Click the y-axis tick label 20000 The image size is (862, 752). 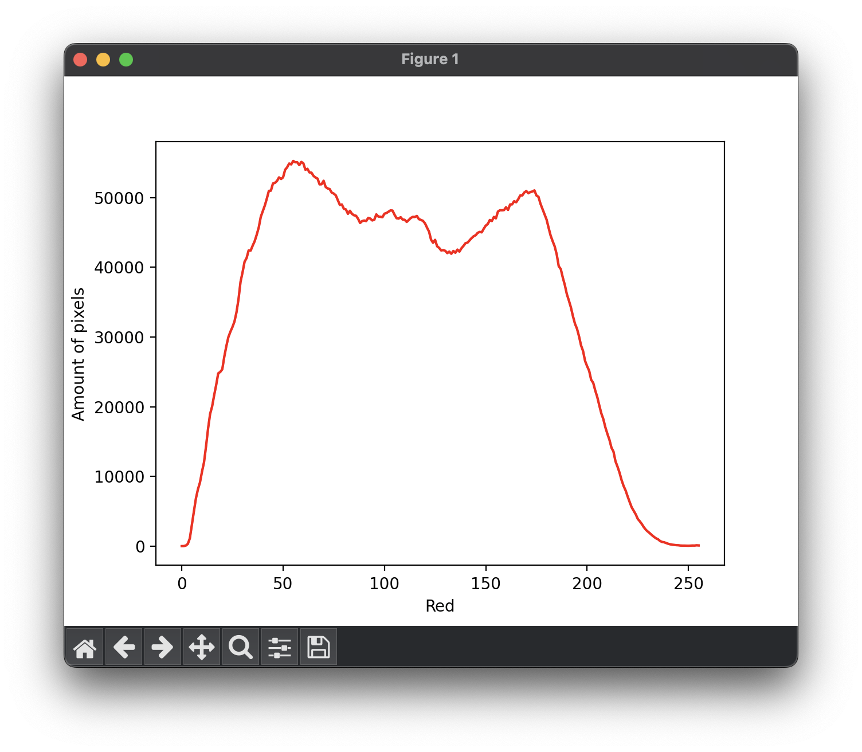(x=119, y=408)
